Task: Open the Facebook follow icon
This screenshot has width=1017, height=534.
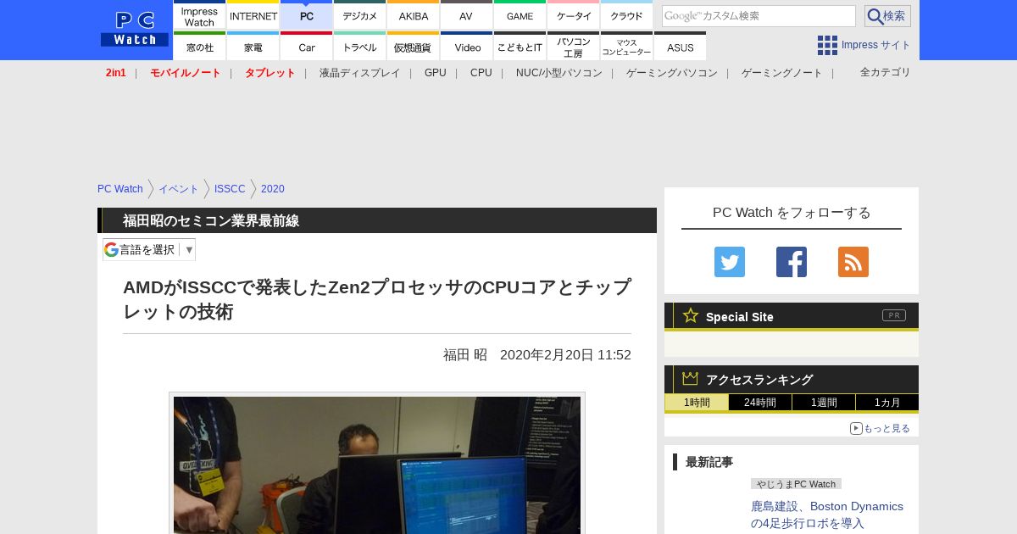Action: [792, 262]
